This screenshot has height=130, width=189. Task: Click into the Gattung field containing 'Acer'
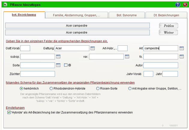pyautogui.click(x=72, y=48)
